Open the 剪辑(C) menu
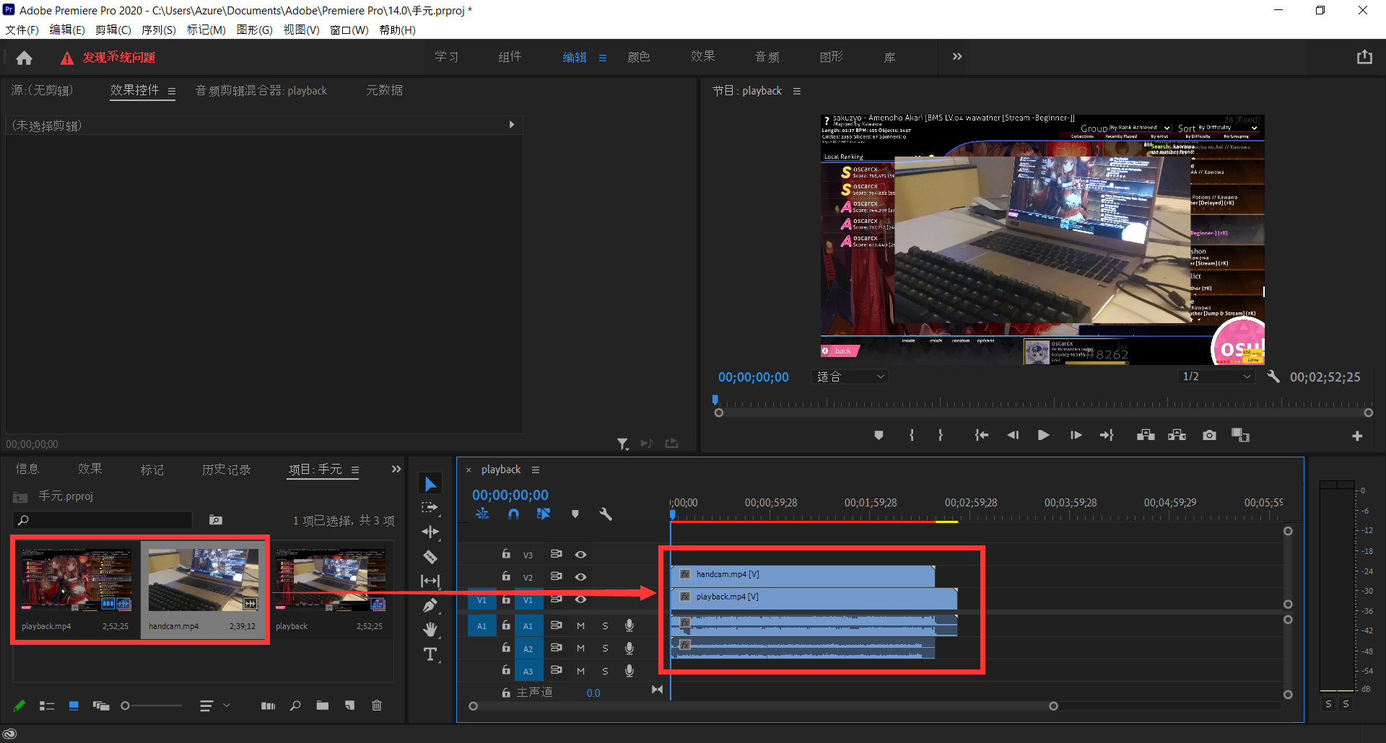This screenshot has width=1386, height=743. point(113,30)
